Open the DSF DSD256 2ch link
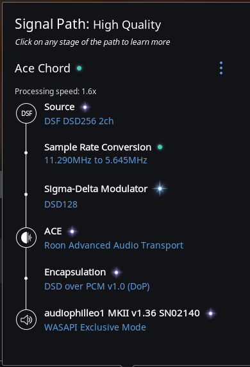The width and height of the screenshot is (250, 367). [79, 121]
